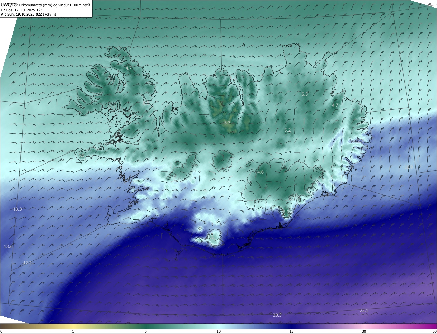Click the 13.3 value over the ocean
Viewport: 437px width, 334px height.
(x=17, y=209)
